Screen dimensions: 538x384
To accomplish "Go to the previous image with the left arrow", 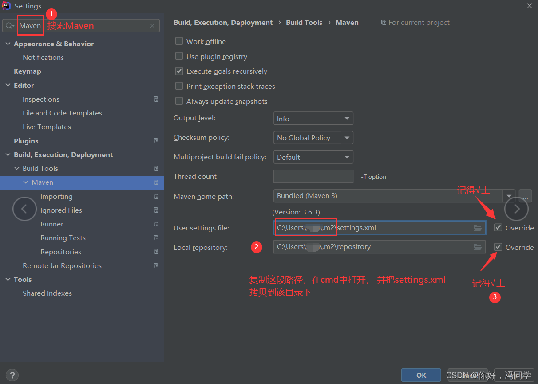I will 24,209.
